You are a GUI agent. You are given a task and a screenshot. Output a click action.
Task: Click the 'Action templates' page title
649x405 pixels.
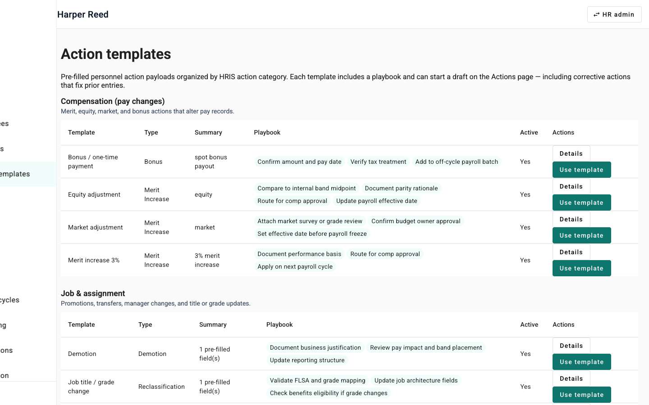pyautogui.click(x=116, y=54)
